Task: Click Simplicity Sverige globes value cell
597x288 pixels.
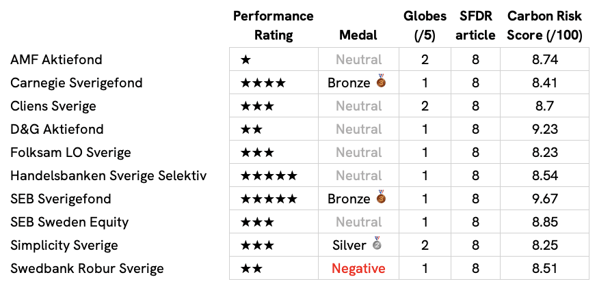Action: (x=425, y=245)
